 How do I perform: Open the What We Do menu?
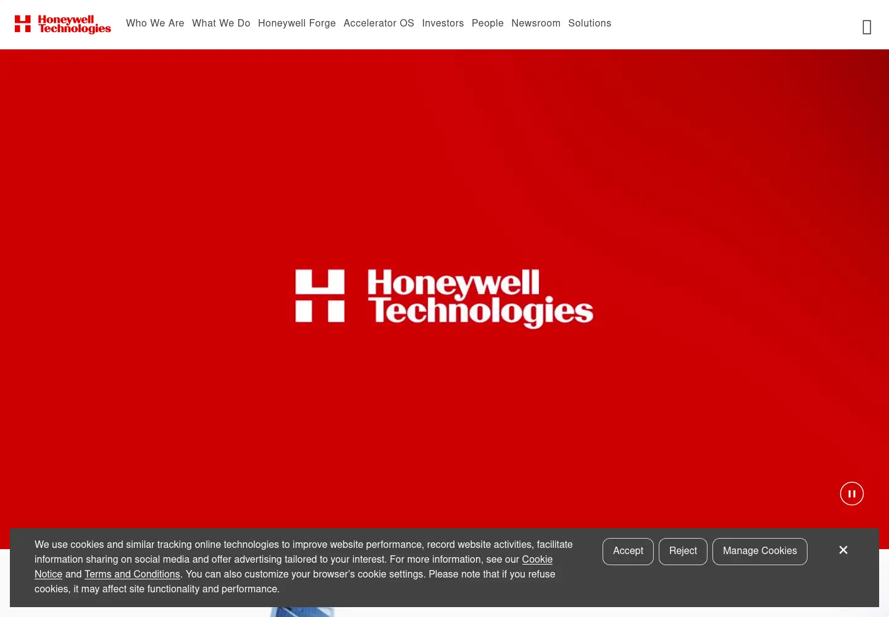221,23
